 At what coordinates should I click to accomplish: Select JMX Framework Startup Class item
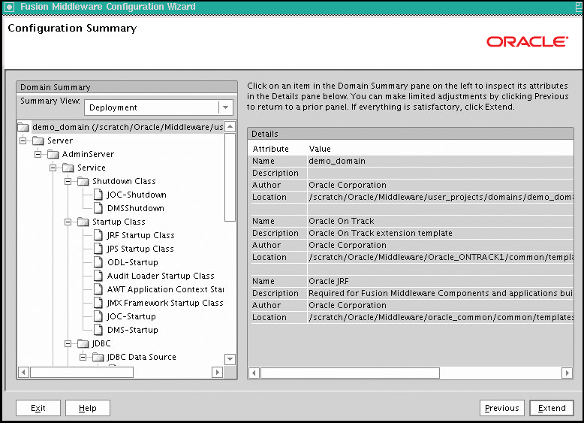pyautogui.click(x=165, y=303)
